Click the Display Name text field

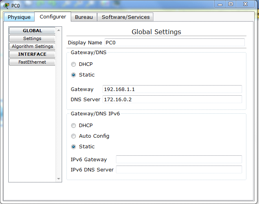[x=174, y=42]
